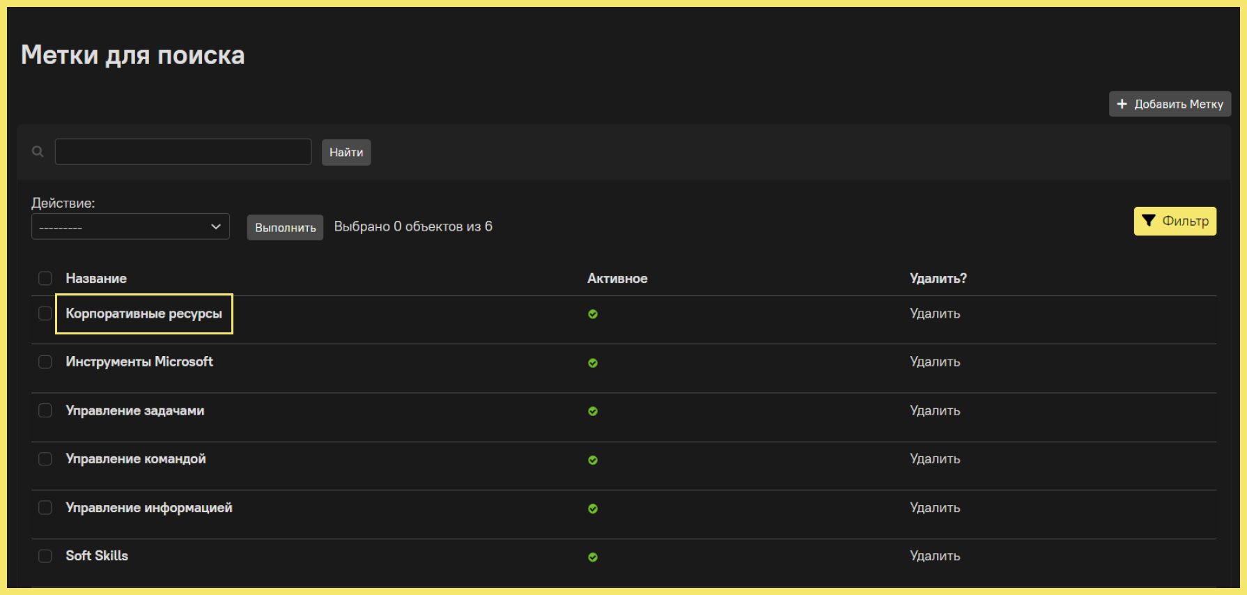Click active checkmark for Инструменты Microsoft
The width and height of the screenshot is (1247, 595).
[x=593, y=363]
